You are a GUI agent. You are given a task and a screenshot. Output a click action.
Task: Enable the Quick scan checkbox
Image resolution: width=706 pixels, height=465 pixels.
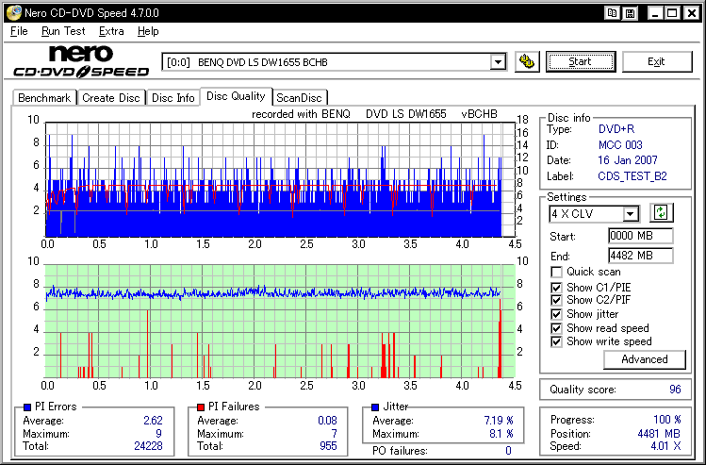(556, 273)
